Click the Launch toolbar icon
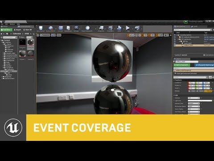This screenshot has height=161, width=214. pyautogui.click(x=137, y=28)
